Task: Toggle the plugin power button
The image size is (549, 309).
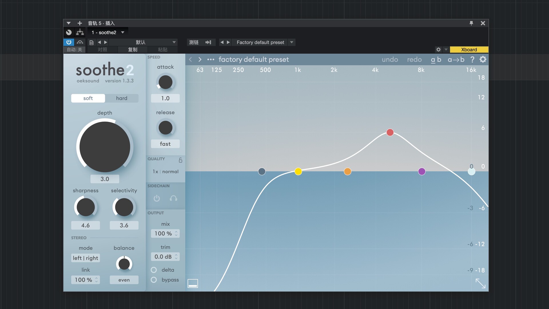Action: point(68,42)
